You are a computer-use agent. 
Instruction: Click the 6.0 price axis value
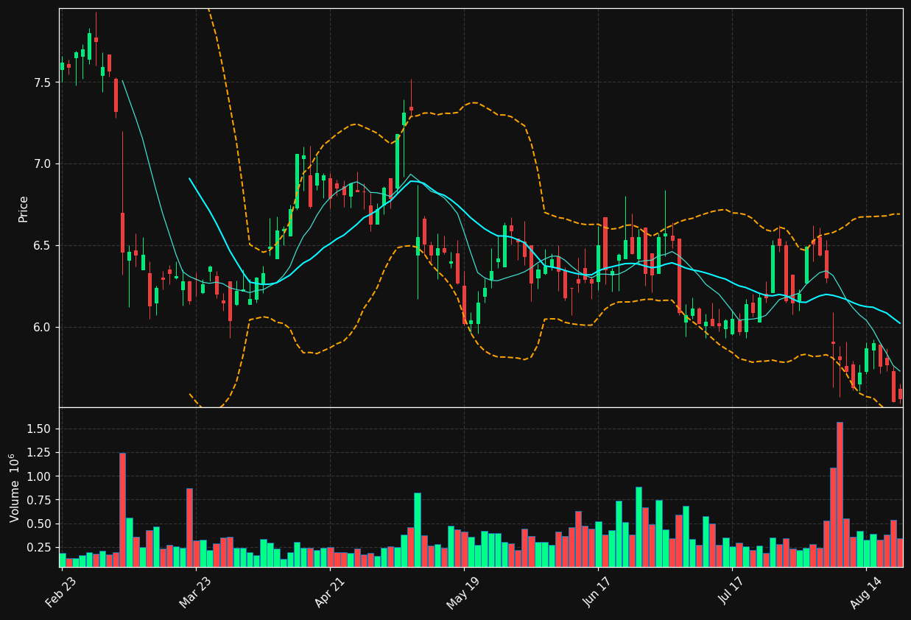click(41, 327)
